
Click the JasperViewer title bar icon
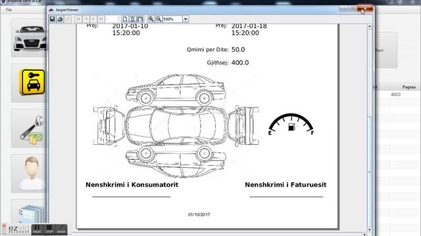pos(51,10)
